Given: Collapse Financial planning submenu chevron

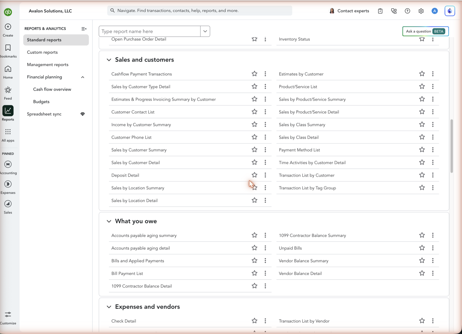Looking at the screenshot, I should tap(83, 77).
